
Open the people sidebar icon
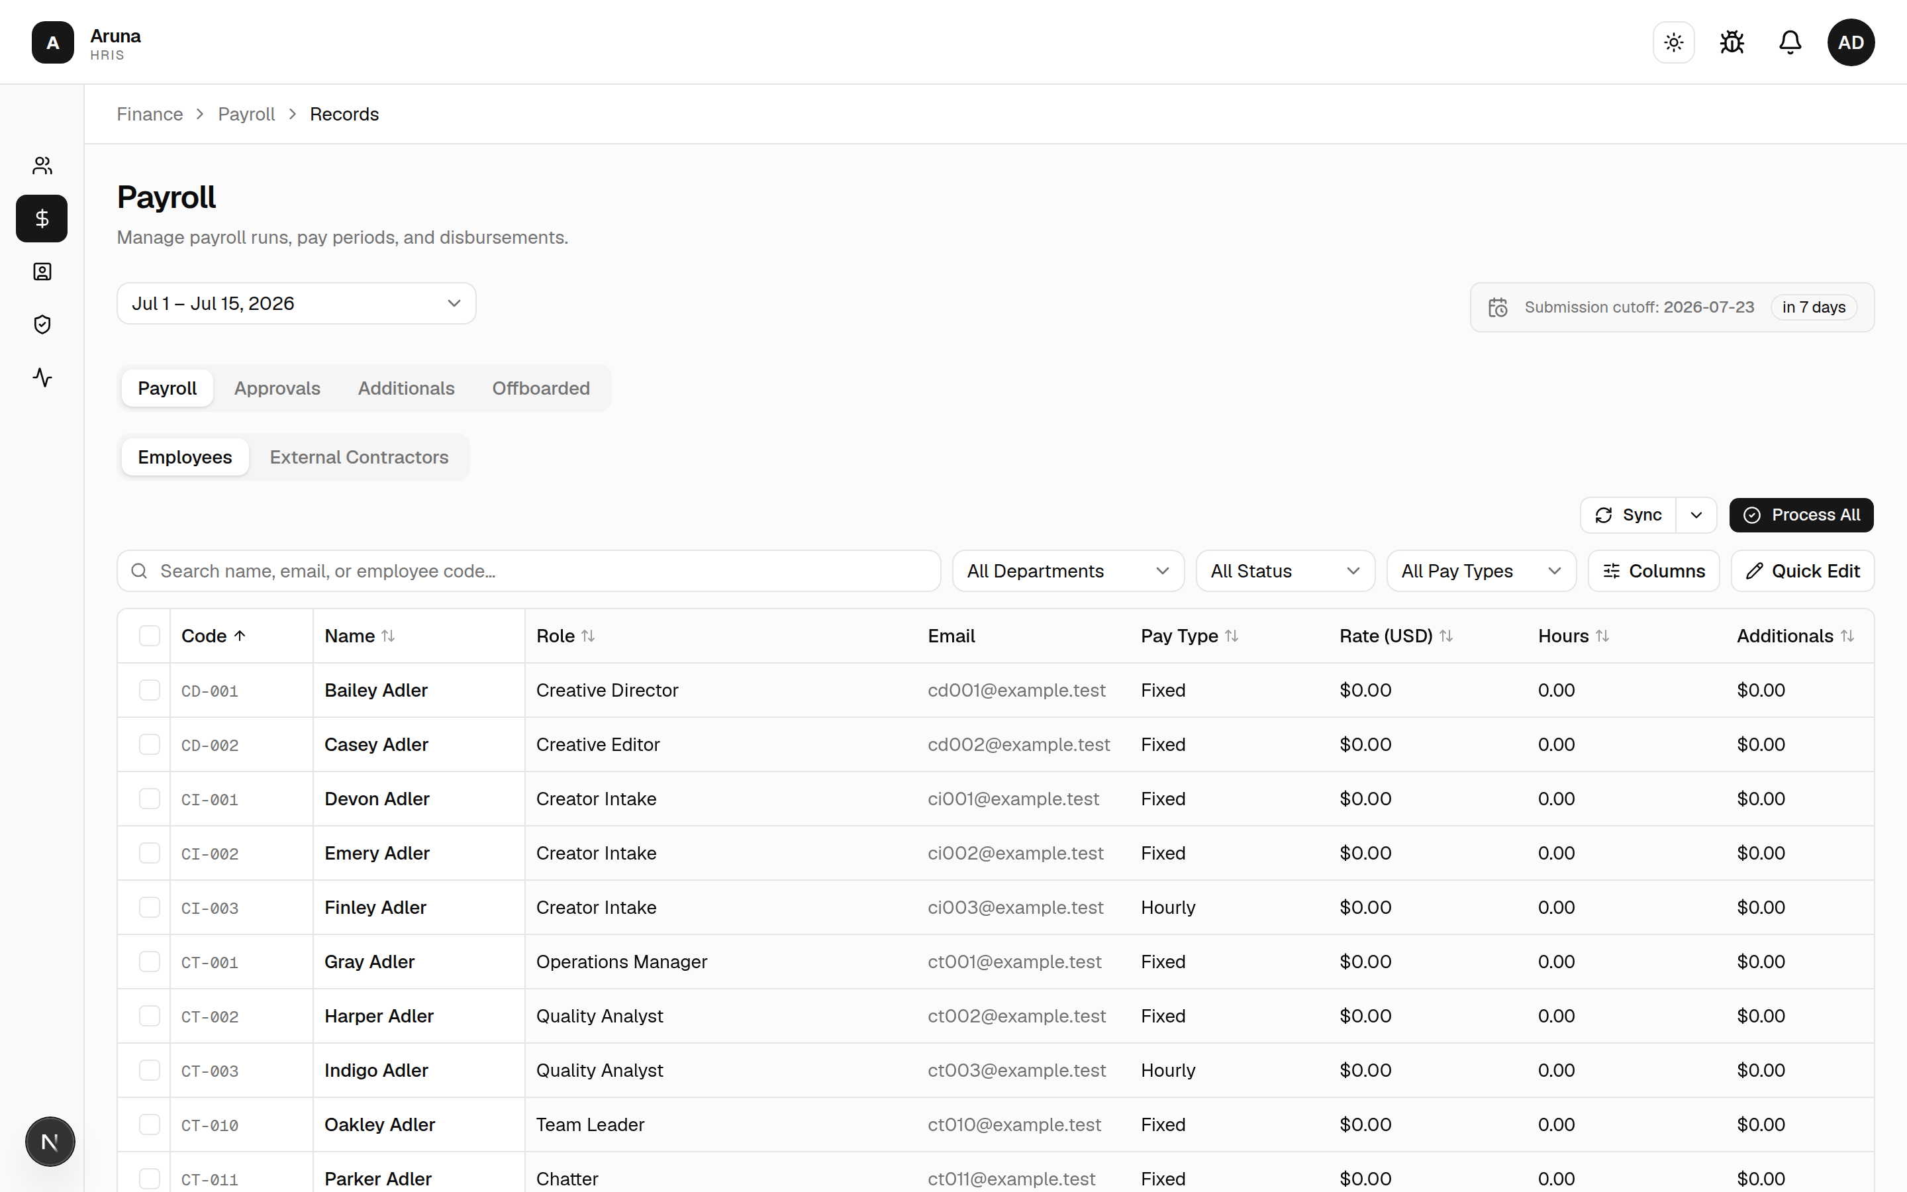tap(42, 166)
